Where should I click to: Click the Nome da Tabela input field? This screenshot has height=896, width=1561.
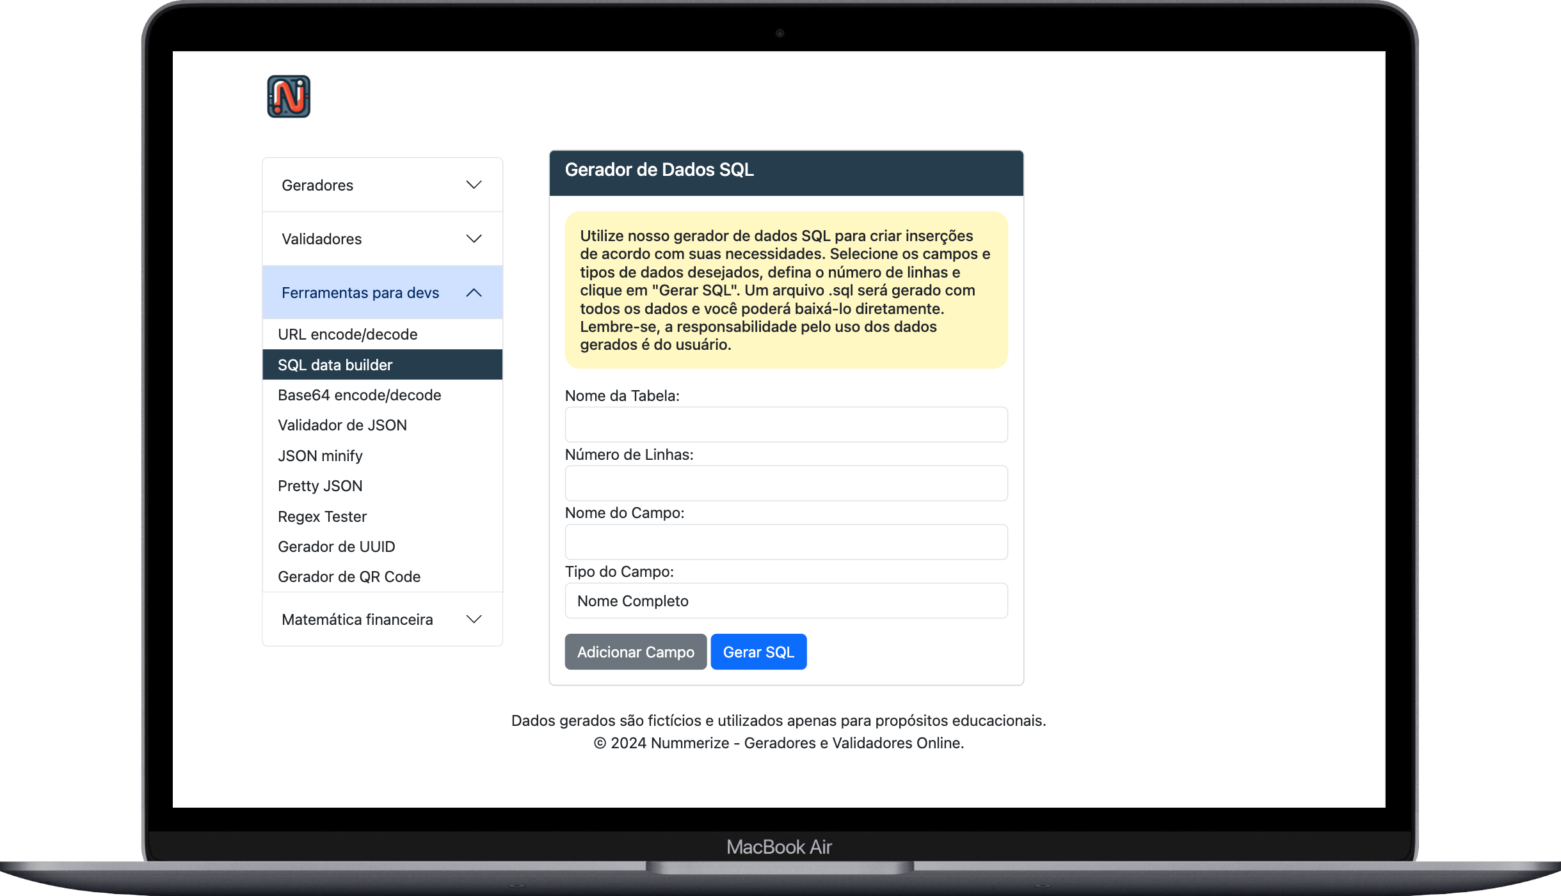click(x=786, y=425)
